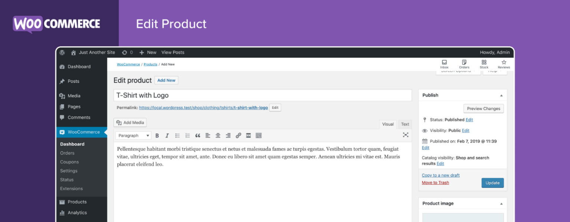Image resolution: width=570 pixels, height=222 pixels.
Task: Insert a link with the chain icon
Action: click(238, 135)
